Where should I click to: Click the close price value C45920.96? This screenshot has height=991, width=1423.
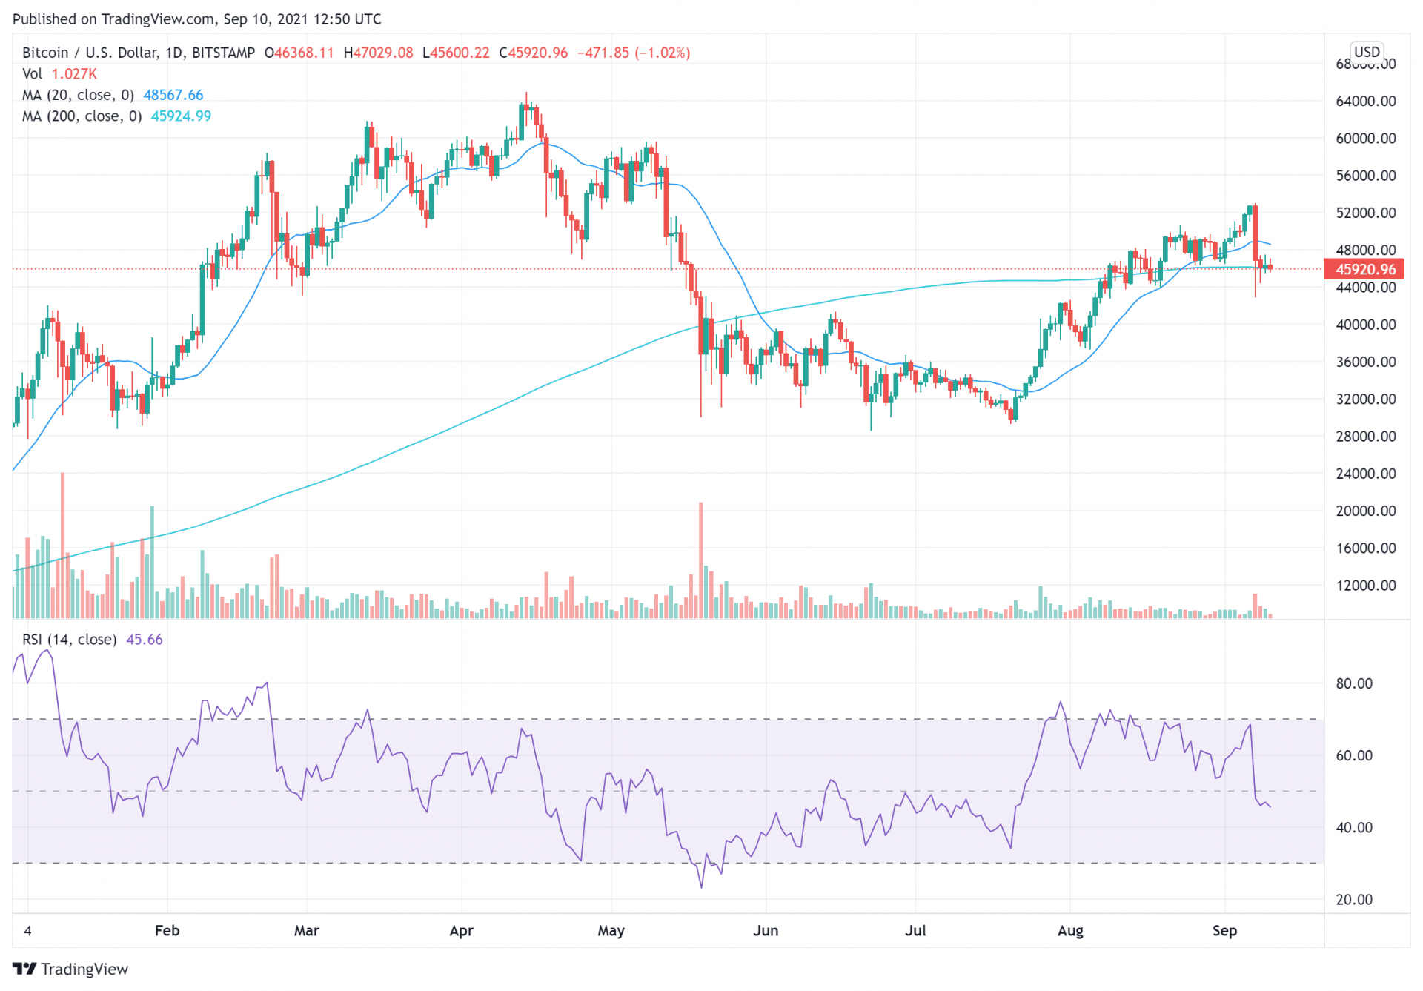(534, 53)
